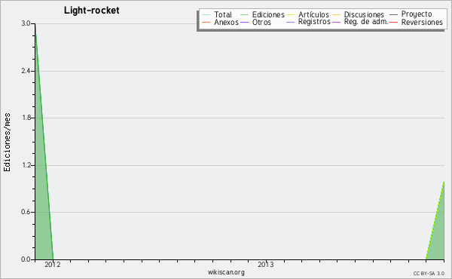Screen dimensions: 452x279
Task: Click the 0.6 y-axis value
Action: [x=26, y=212]
